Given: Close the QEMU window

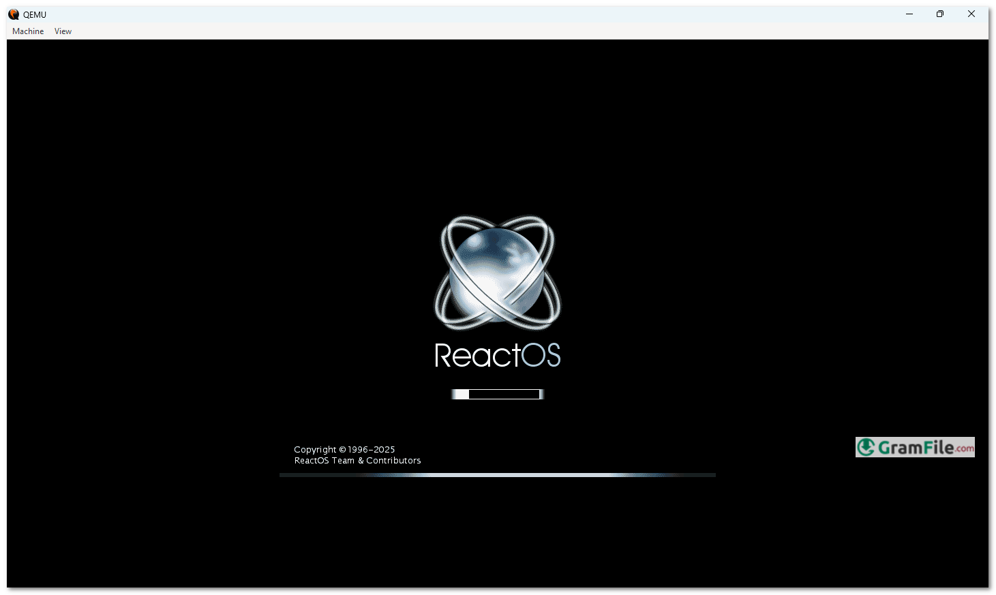Looking at the screenshot, I should [971, 14].
